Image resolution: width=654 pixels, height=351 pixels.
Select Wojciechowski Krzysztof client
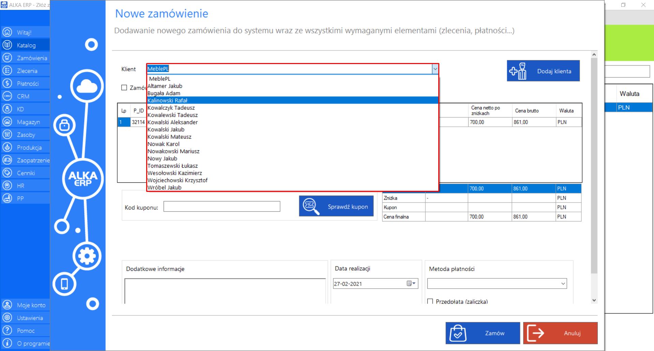[x=292, y=180]
